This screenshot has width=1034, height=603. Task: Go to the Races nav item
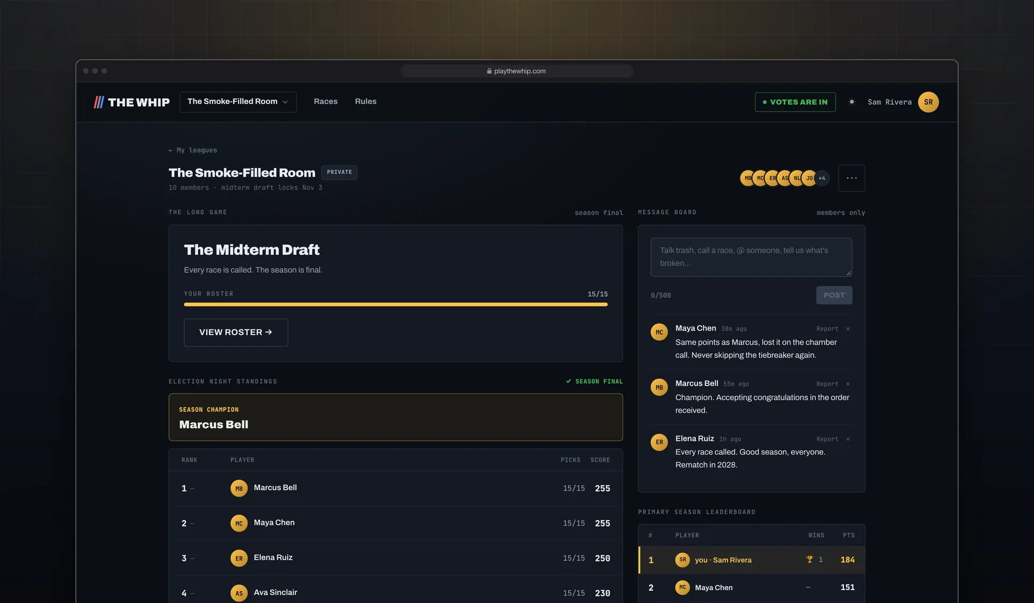(x=326, y=101)
